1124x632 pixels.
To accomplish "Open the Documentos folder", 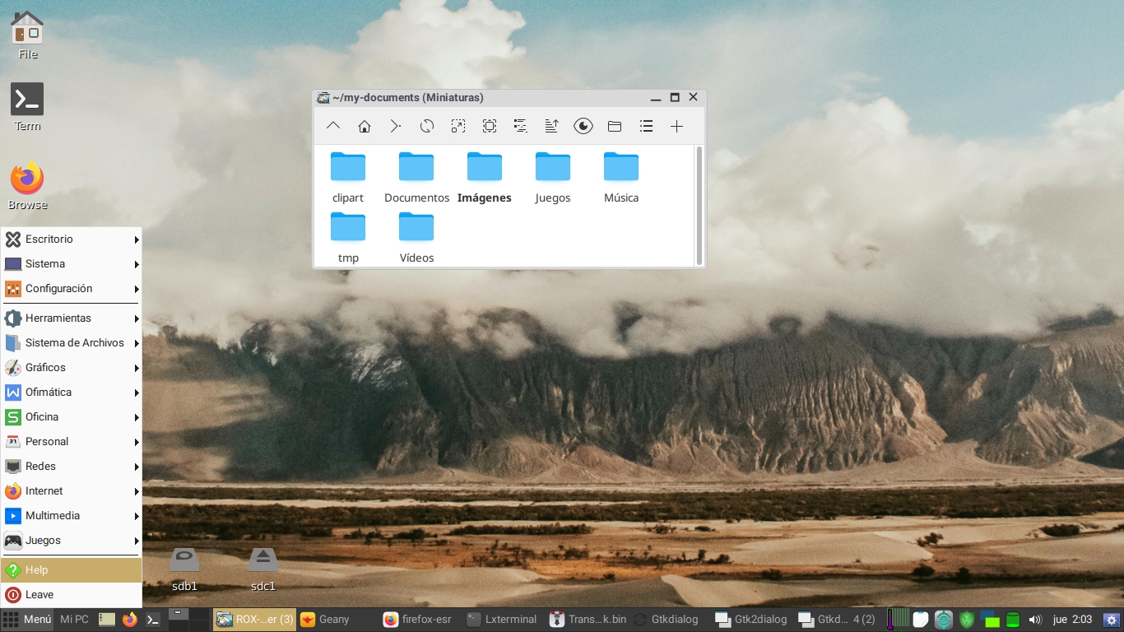I will (x=416, y=177).
